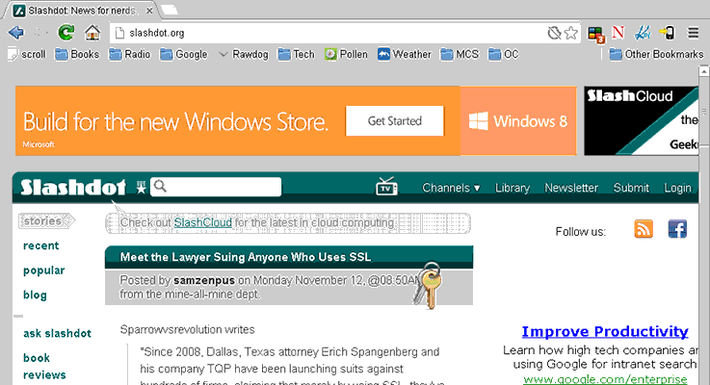Viewport: 710px width, 385px height.
Task: Open Slashdot TV icon in header
Action: coord(386,187)
